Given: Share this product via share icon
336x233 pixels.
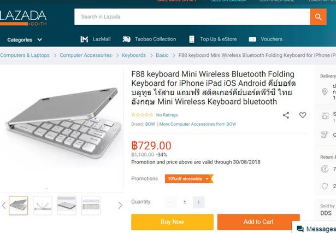Looking at the screenshot, I should pyautogui.click(x=286, y=115).
